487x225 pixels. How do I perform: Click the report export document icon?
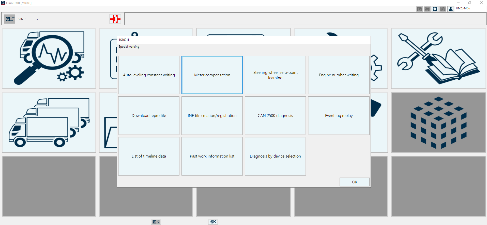pos(419,9)
